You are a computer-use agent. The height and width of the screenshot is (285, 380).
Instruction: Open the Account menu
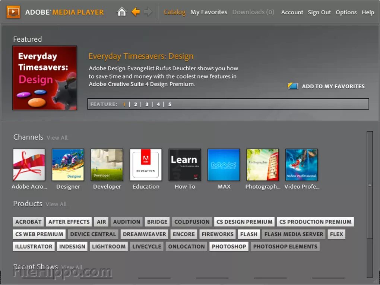tap(292, 12)
